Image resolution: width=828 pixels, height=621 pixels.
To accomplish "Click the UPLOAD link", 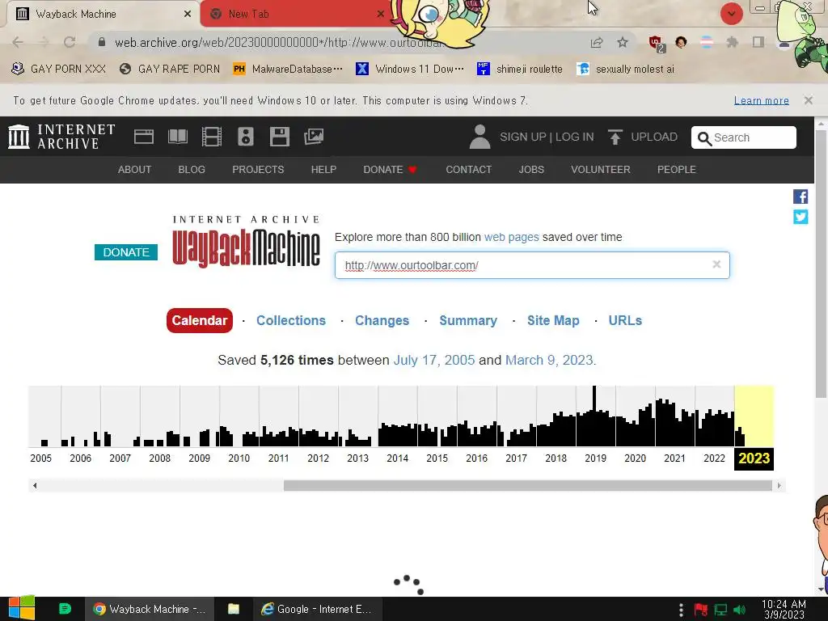I will click(653, 137).
